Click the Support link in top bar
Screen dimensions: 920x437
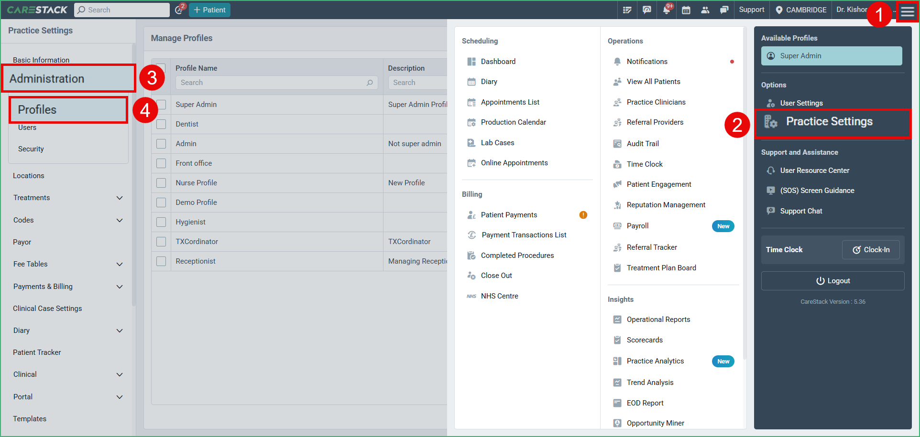click(x=751, y=10)
